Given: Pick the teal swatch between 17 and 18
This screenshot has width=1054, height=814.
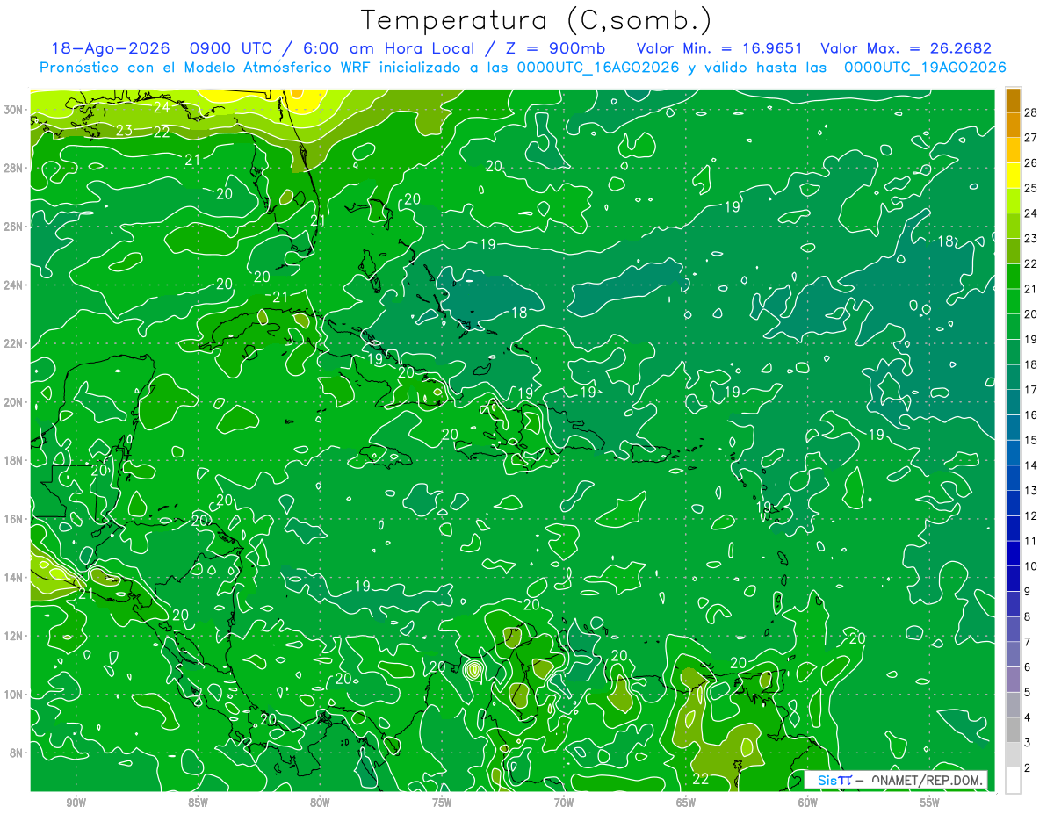Looking at the screenshot, I should tap(1013, 378).
